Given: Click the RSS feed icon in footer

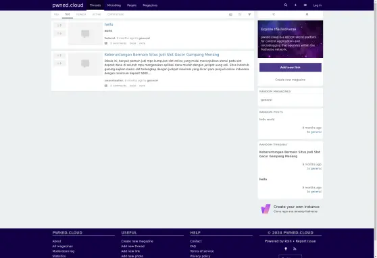Looking at the screenshot, I should (x=295, y=249).
